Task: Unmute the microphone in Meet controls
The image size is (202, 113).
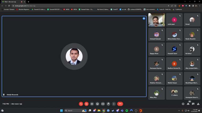Action: click(81, 104)
